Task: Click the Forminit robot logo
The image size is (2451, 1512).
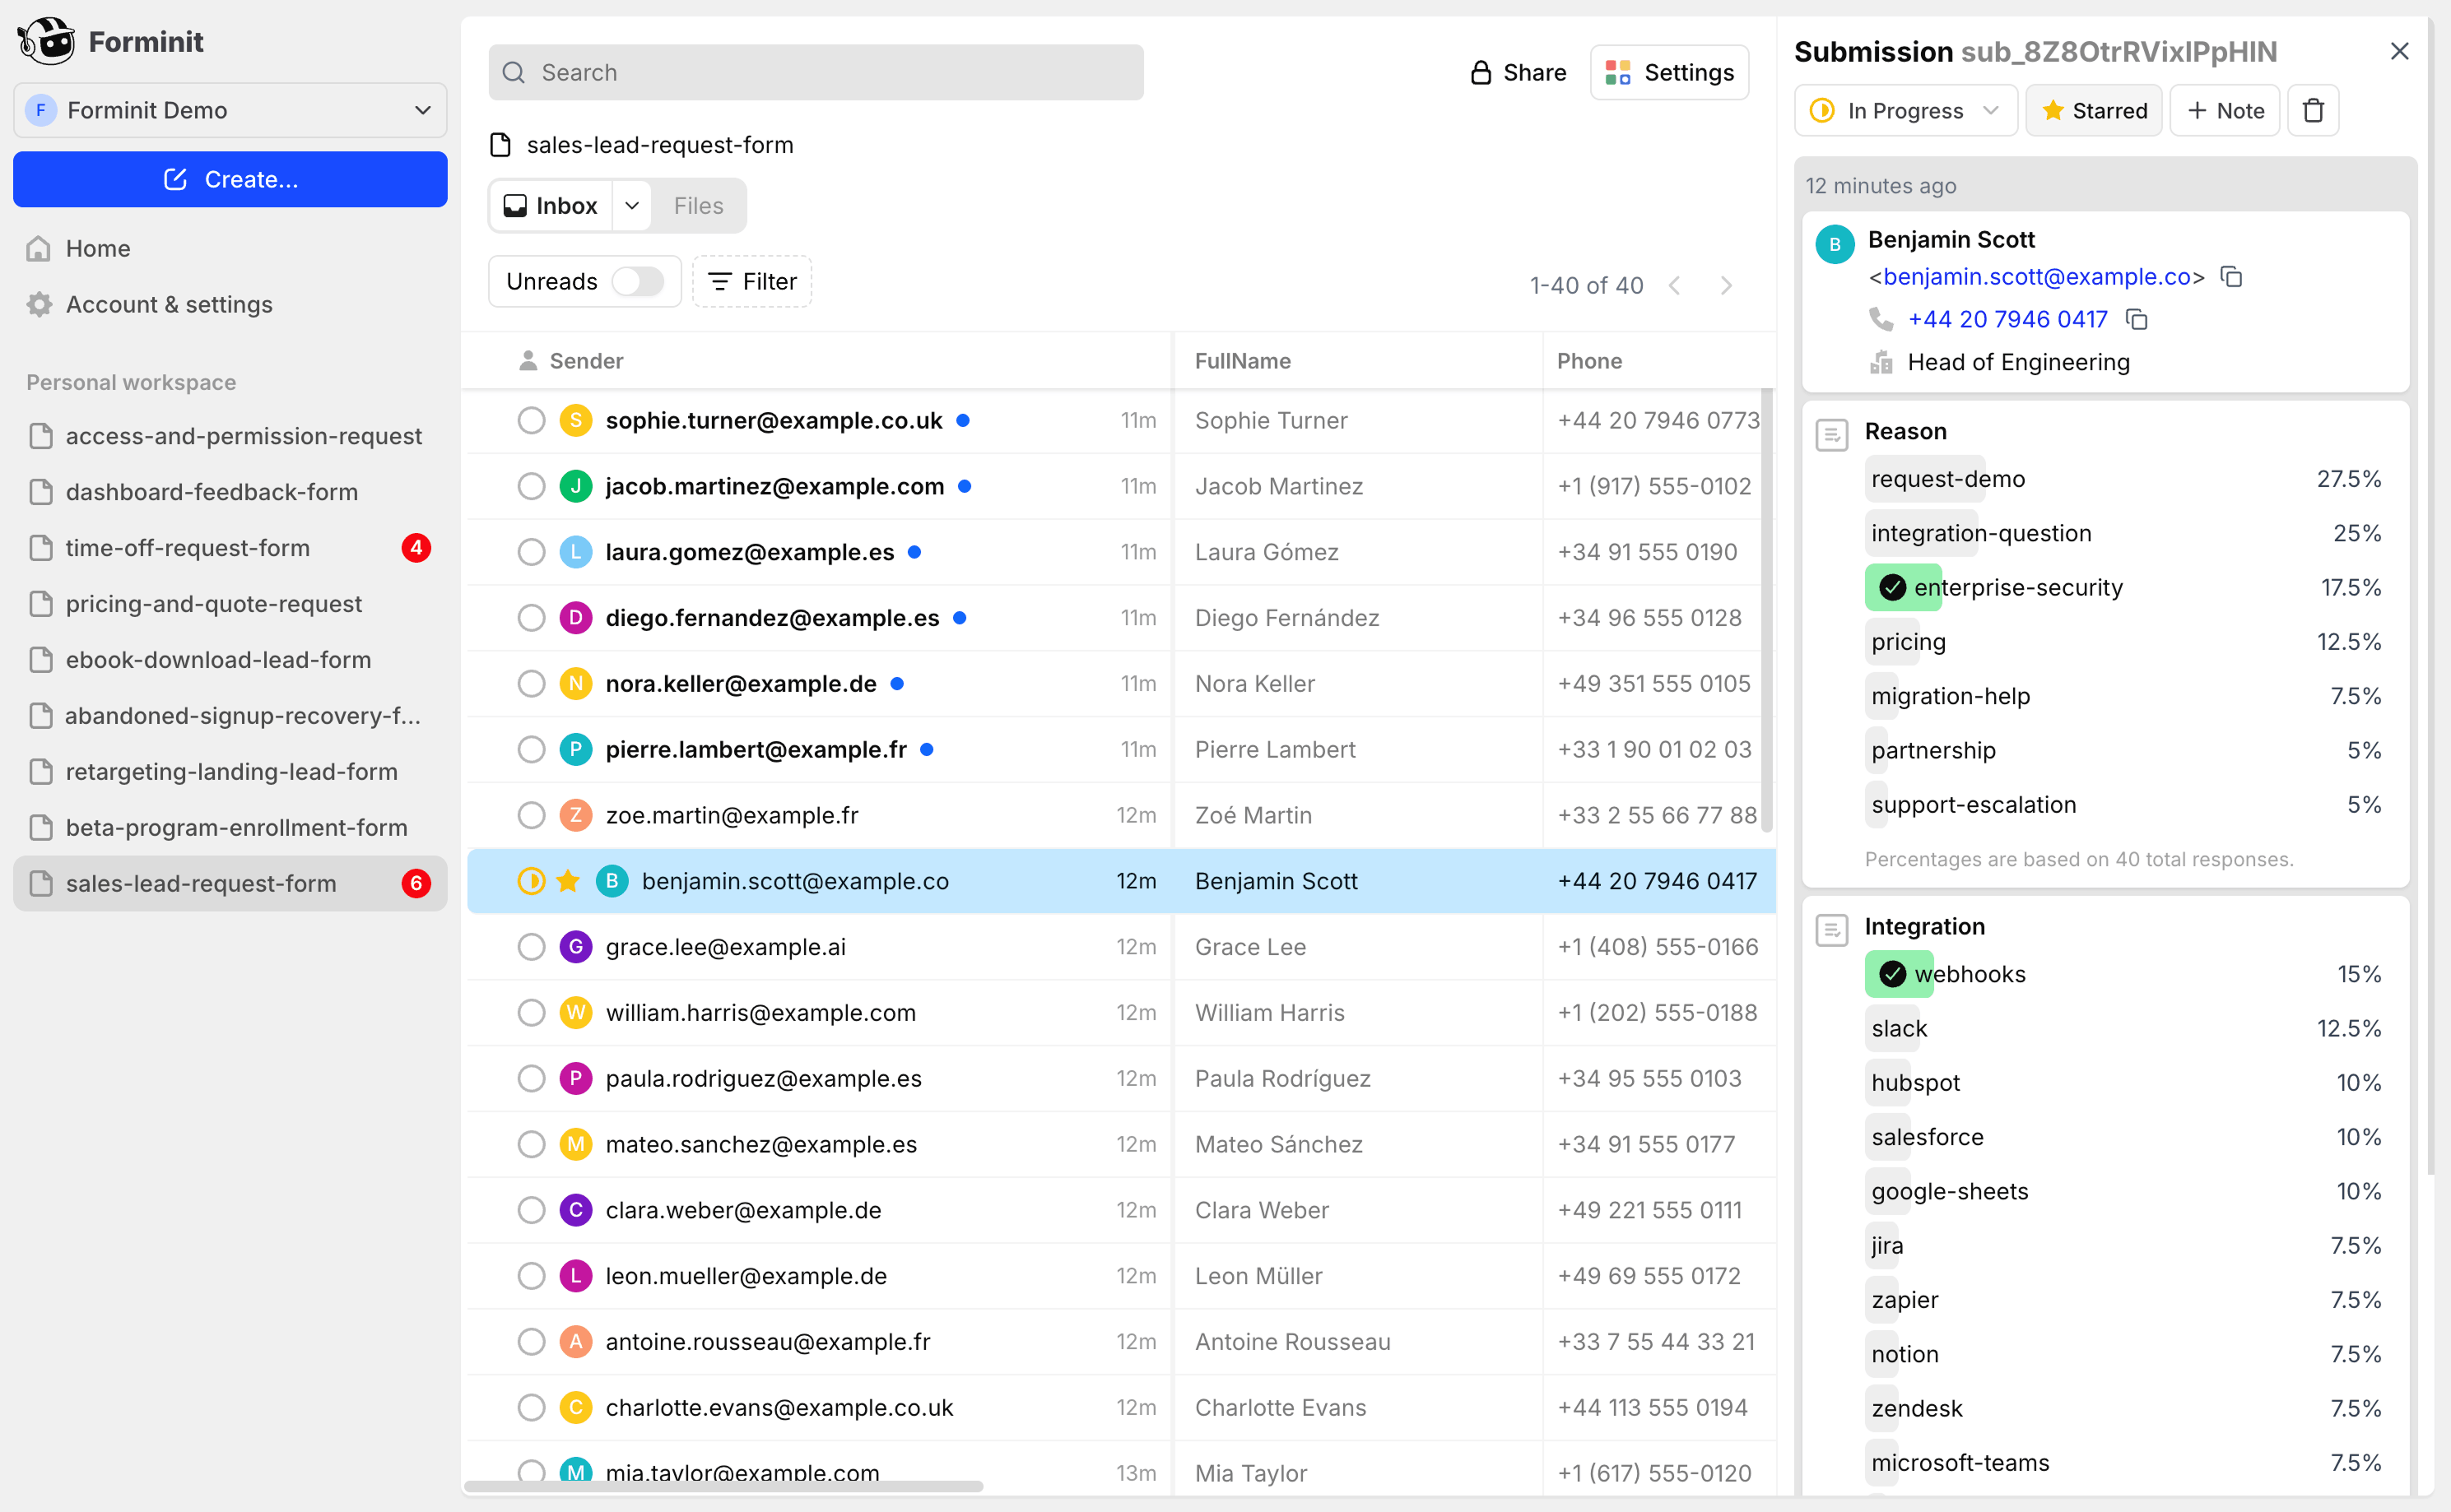Action: [x=45, y=40]
